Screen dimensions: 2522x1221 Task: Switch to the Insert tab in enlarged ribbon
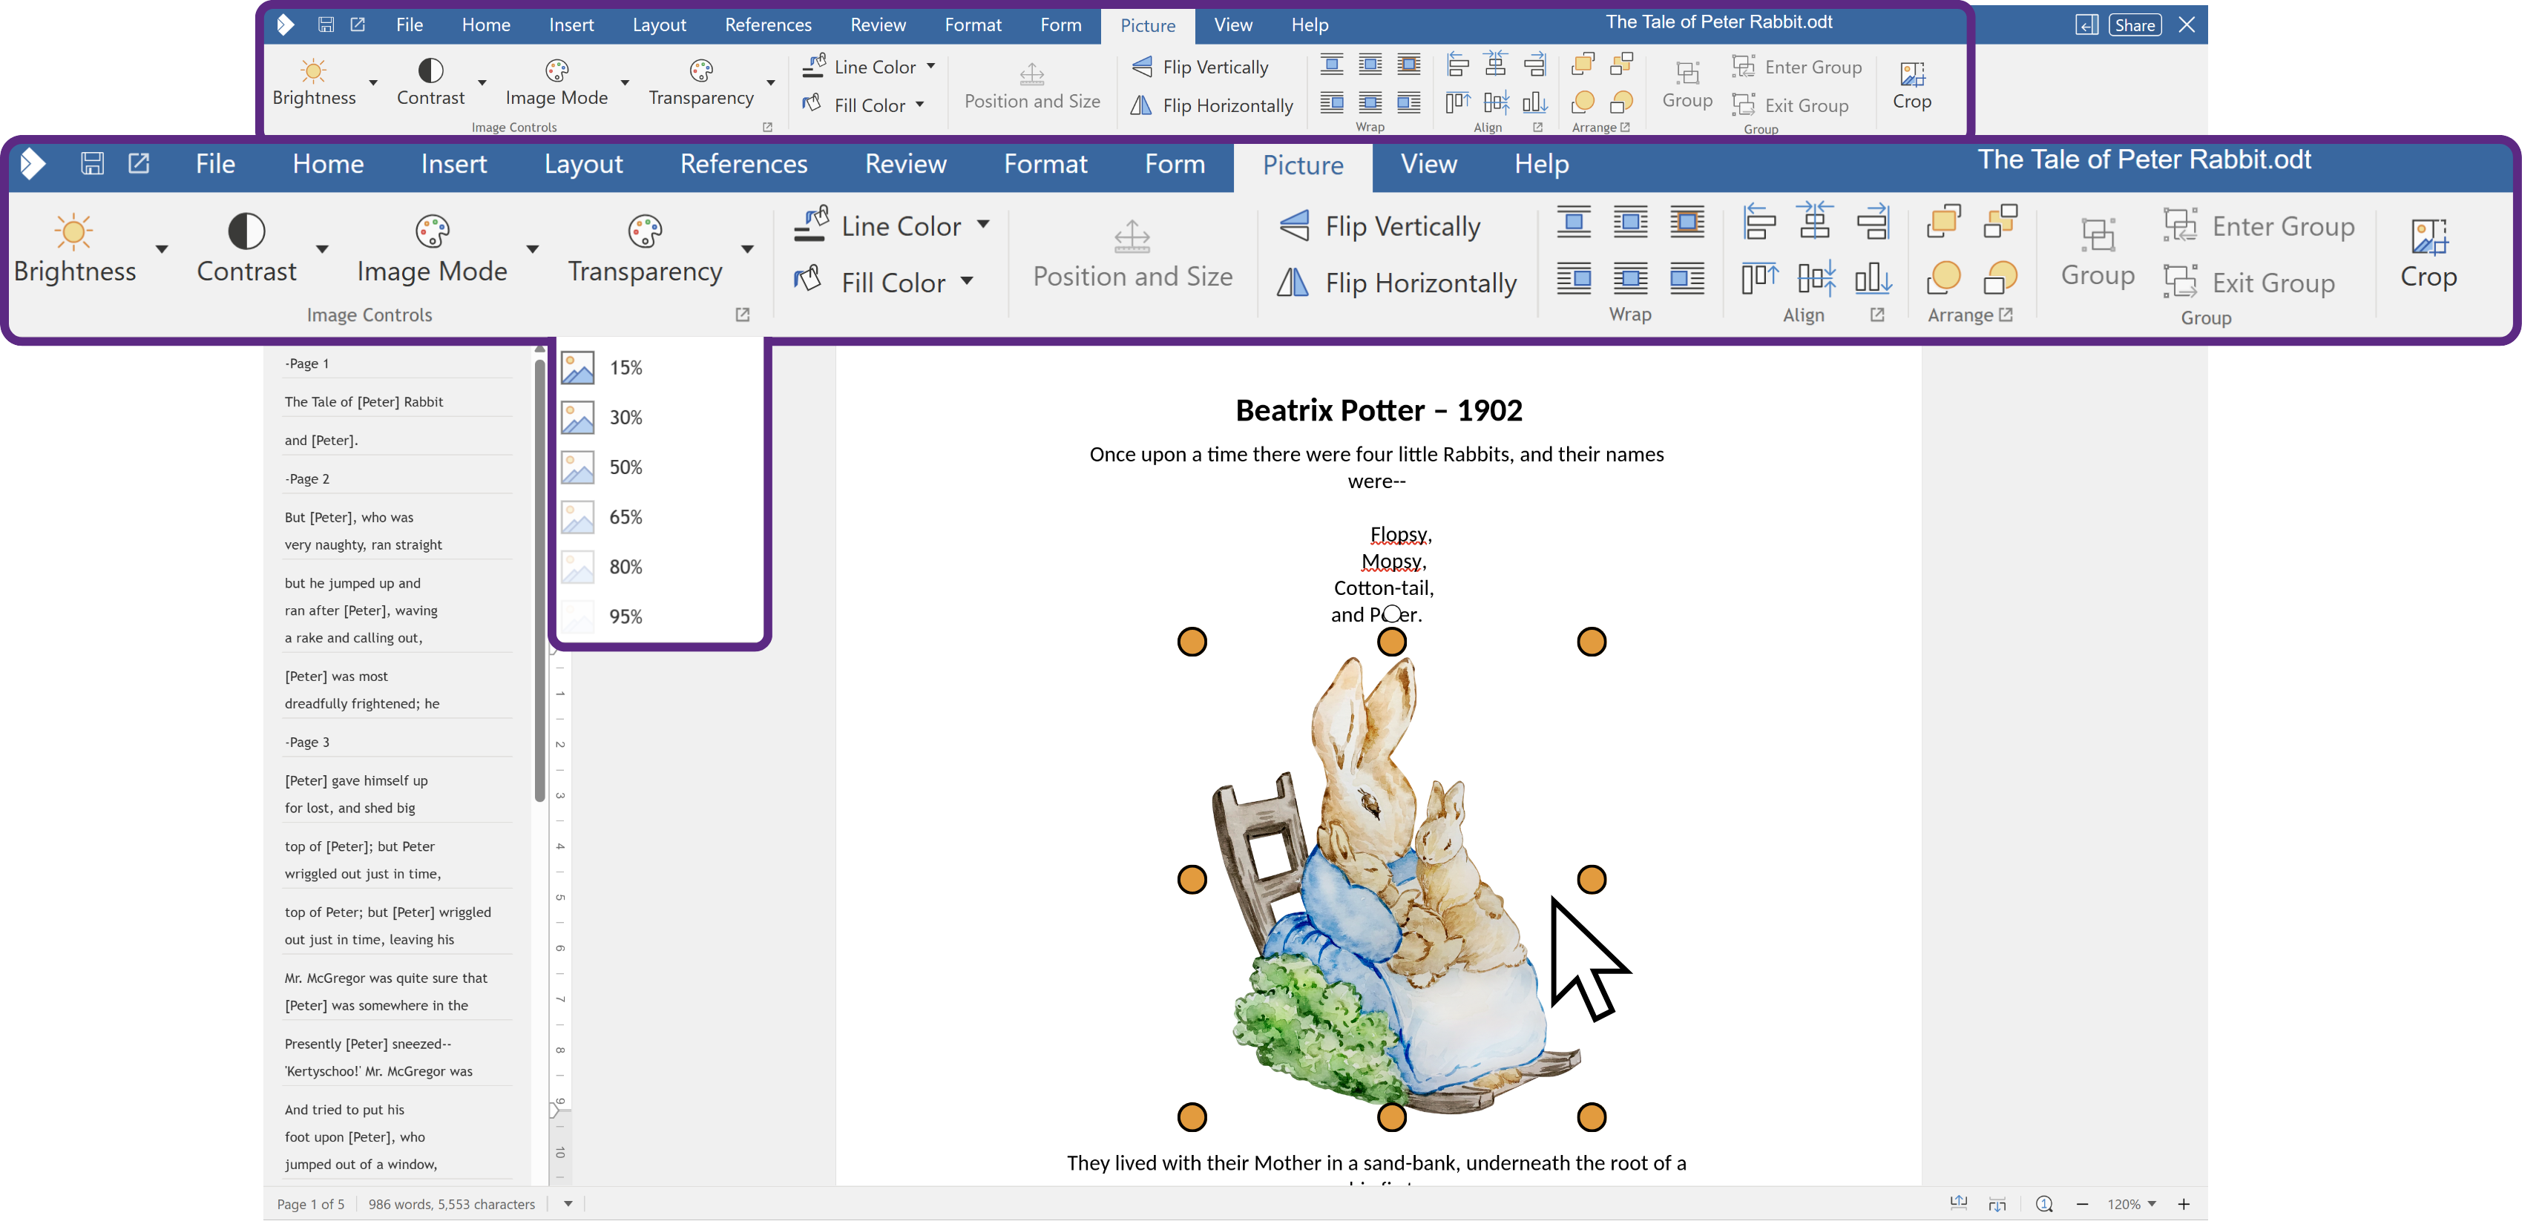[x=454, y=165]
